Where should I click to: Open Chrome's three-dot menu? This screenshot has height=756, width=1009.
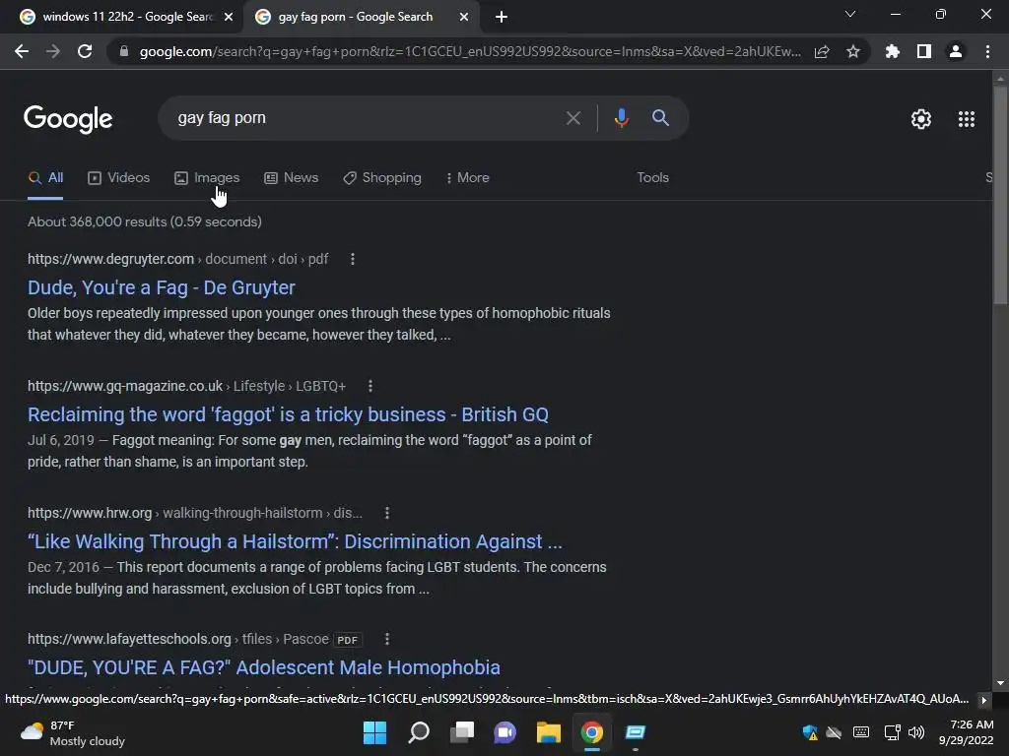coord(987,51)
